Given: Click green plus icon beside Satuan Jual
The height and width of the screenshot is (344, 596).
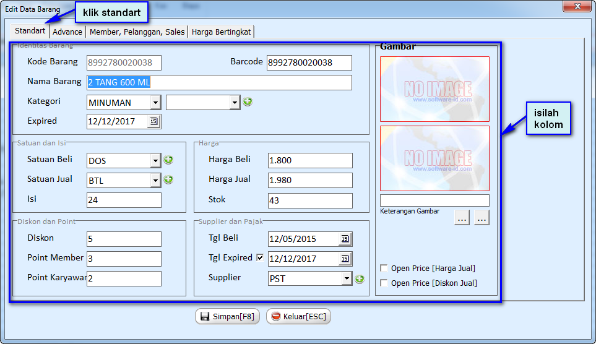Looking at the screenshot, I should (168, 180).
